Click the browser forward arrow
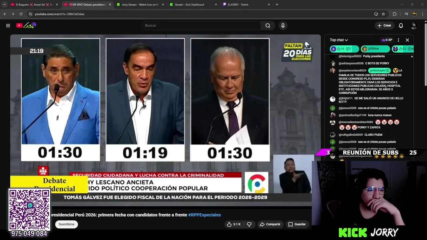427x240 pixels. 13,14
